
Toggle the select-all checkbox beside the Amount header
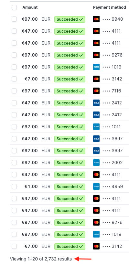pos(14,7)
